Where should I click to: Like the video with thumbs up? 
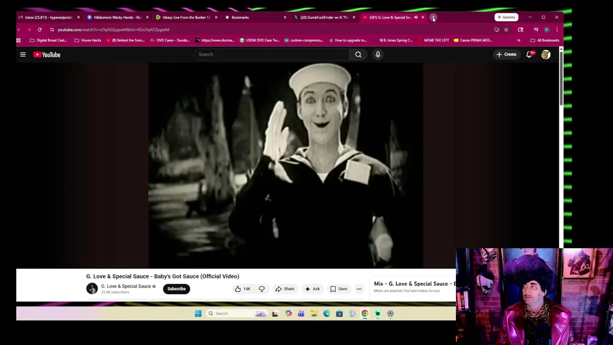[243, 289]
